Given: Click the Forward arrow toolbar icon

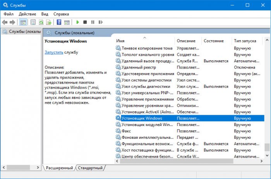Looking at the screenshot, I should click(x=12, y=22).
